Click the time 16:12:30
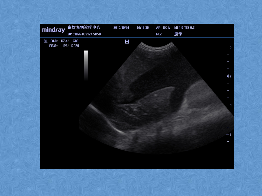This screenshot has height=196, width=262. pyautogui.click(x=143, y=28)
